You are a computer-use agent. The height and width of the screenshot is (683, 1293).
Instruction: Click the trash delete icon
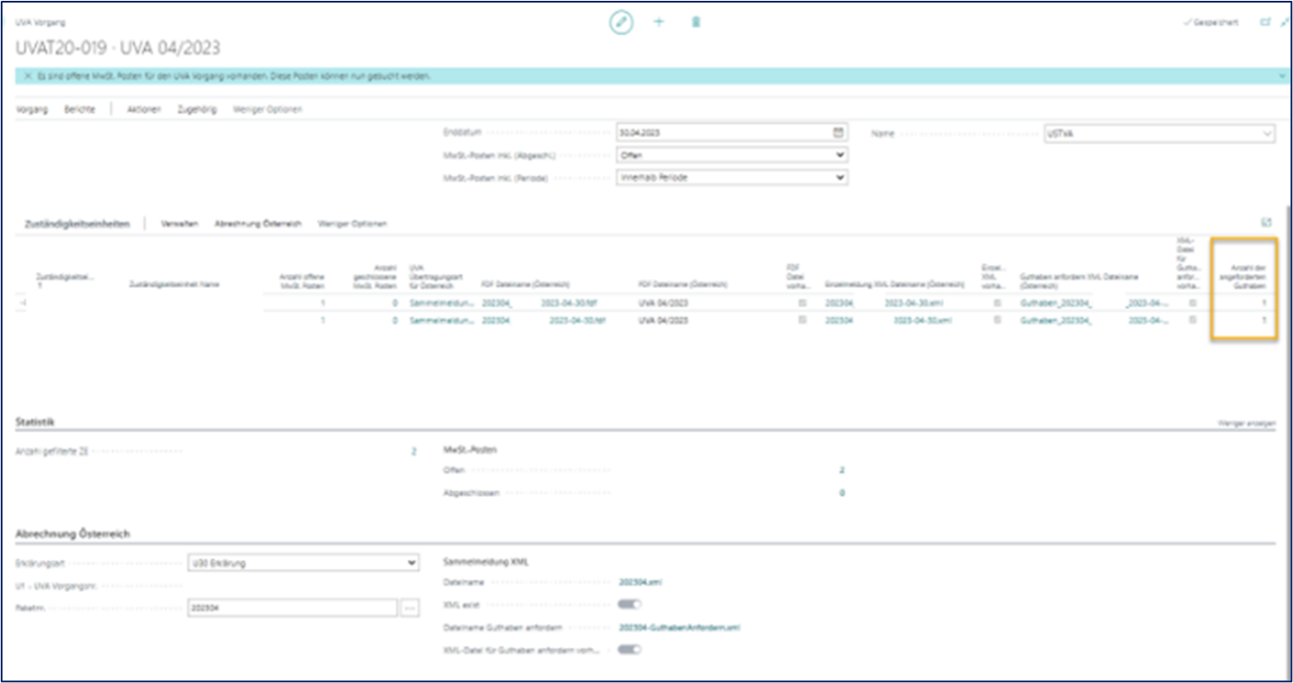pos(696,22)
